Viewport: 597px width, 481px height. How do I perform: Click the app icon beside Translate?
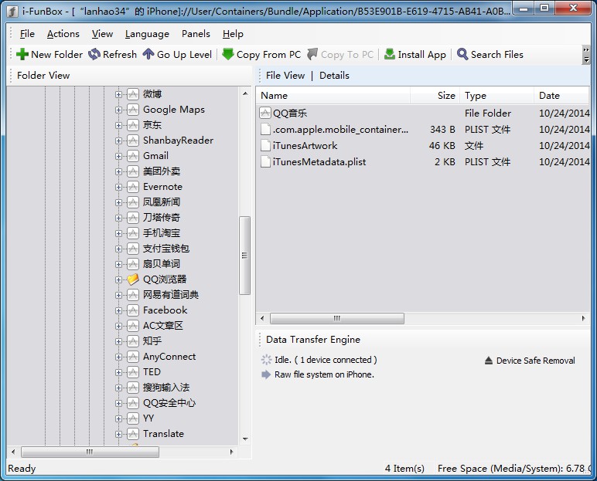(x=132, y=434)
